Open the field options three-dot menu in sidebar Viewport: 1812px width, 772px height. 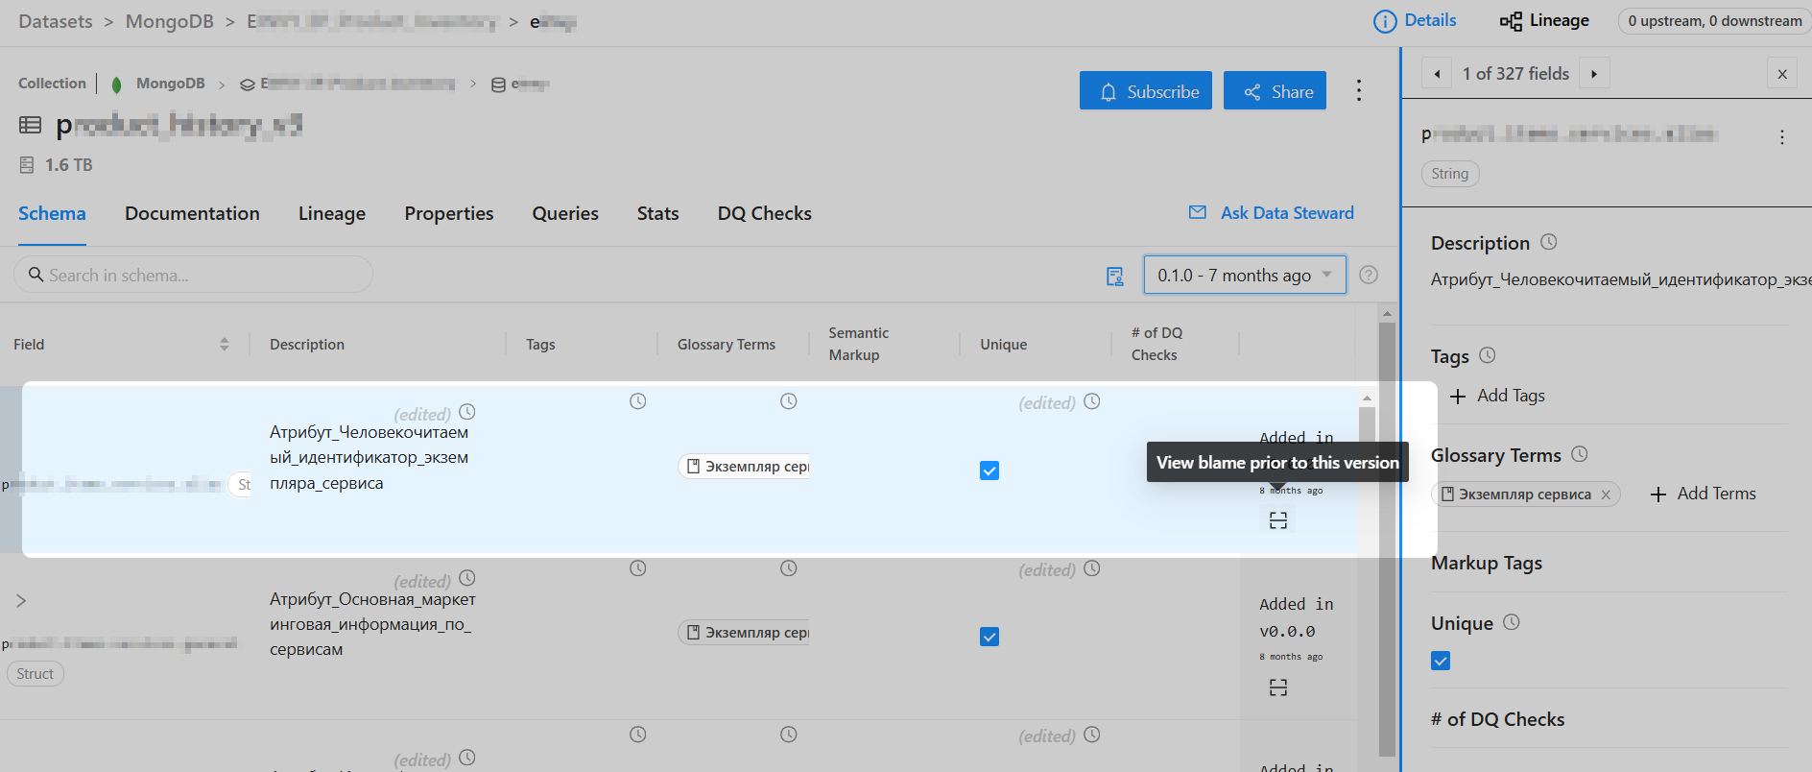tap(1781, 137)
